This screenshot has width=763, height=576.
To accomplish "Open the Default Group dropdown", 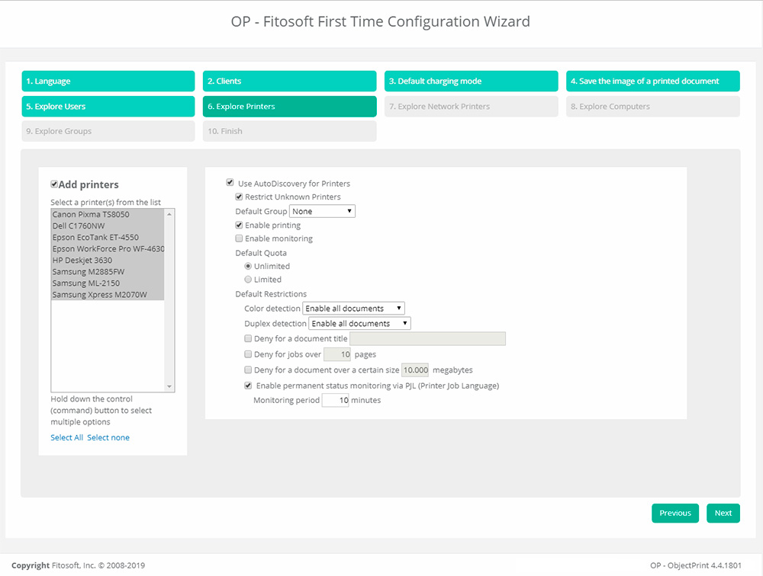I will [x=322, y=211].
